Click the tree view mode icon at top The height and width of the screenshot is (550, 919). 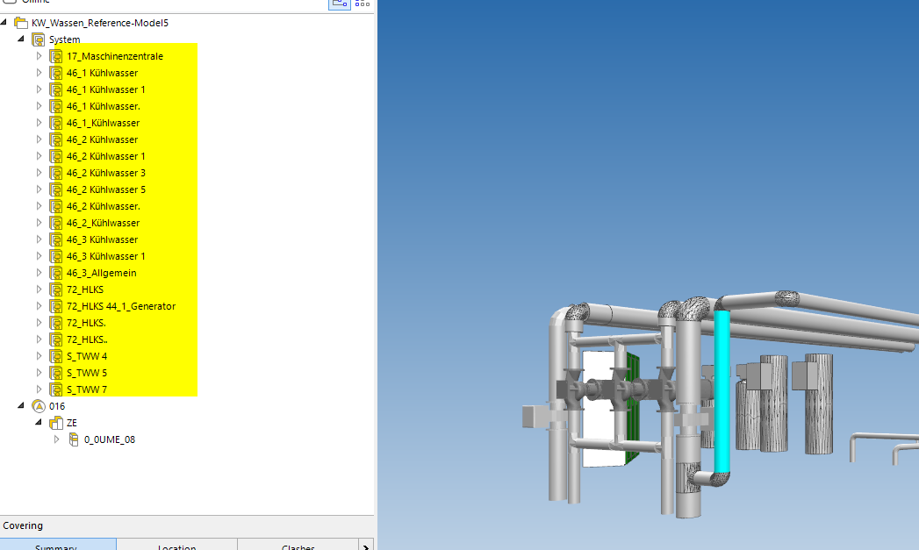(x=340, y=3)
